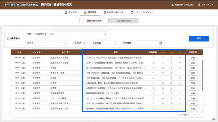
Task: Go to the previous results page arrow
Action: pos(194,115)
